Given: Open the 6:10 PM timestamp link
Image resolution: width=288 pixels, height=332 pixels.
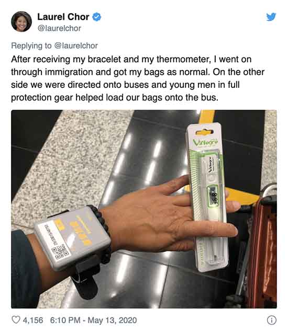Looking at the screenshot, I should point(65,320).
